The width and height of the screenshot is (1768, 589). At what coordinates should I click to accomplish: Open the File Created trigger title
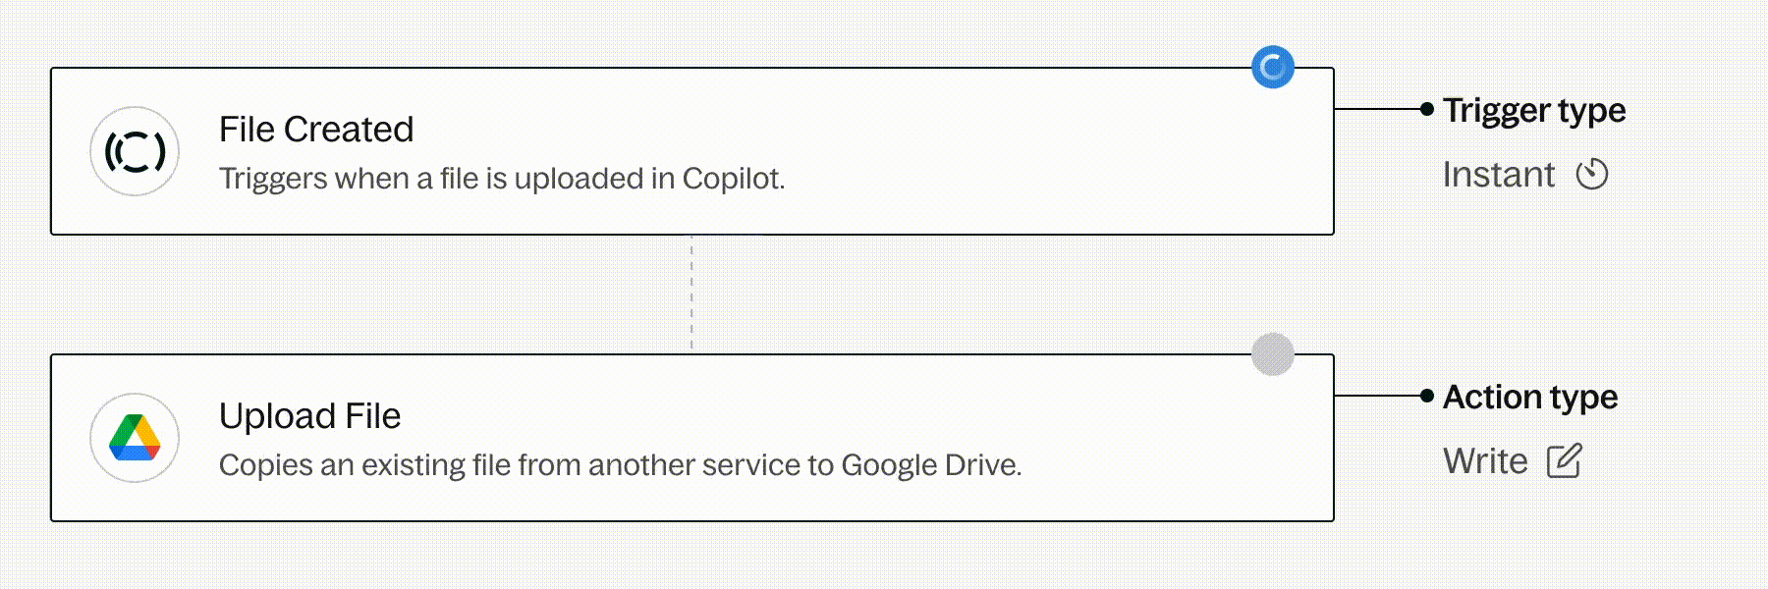tap(316, 130)
